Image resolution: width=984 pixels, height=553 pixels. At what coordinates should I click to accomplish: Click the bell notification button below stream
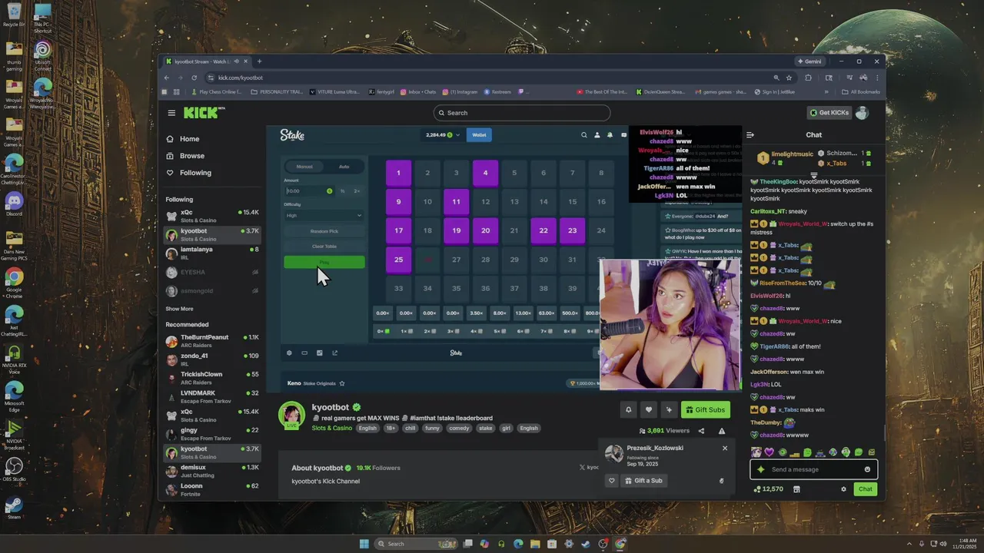pyautogui.click(x=628, y=409)
